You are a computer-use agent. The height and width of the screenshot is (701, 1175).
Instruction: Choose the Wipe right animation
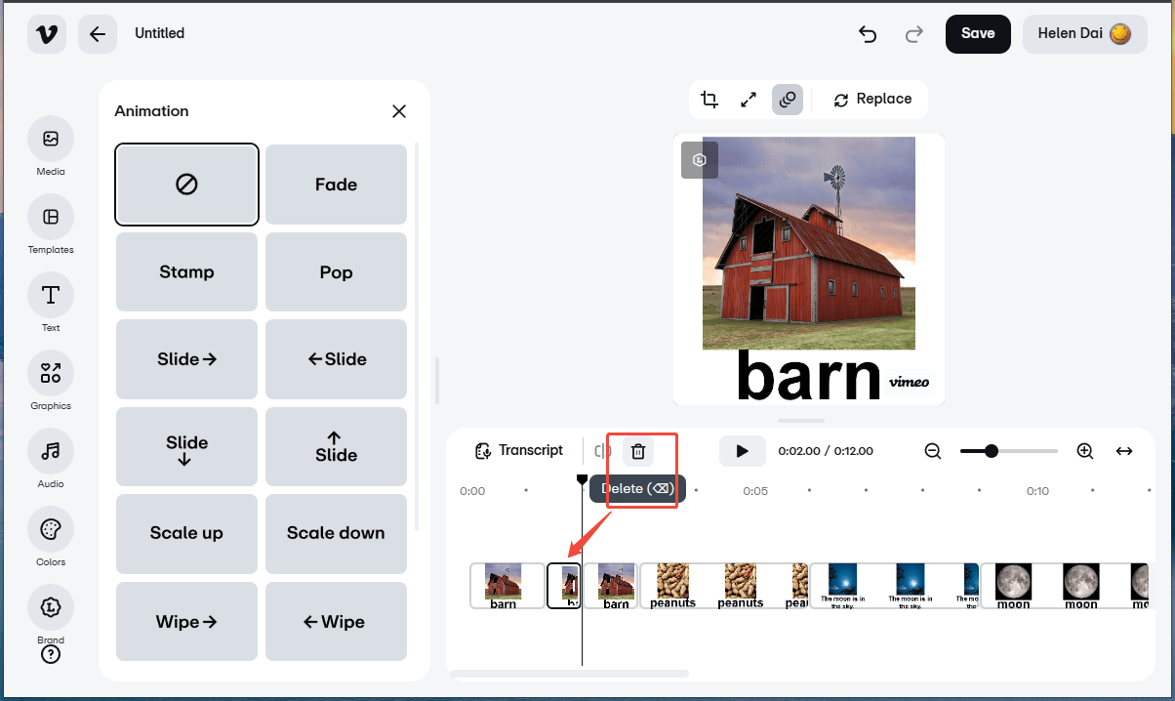pyautogui.click(x=186, y=621)
